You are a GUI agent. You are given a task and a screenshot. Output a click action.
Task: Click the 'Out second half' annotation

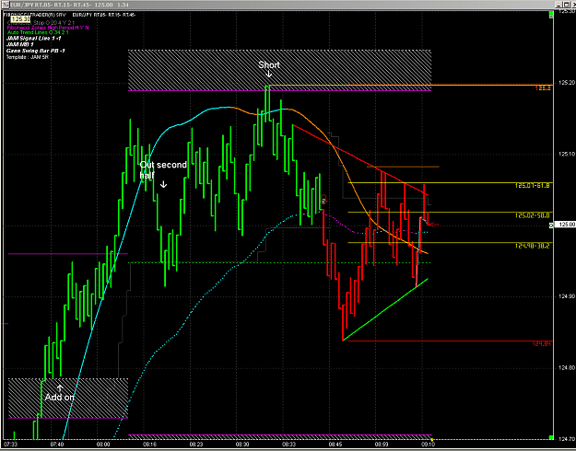point(163,170)
